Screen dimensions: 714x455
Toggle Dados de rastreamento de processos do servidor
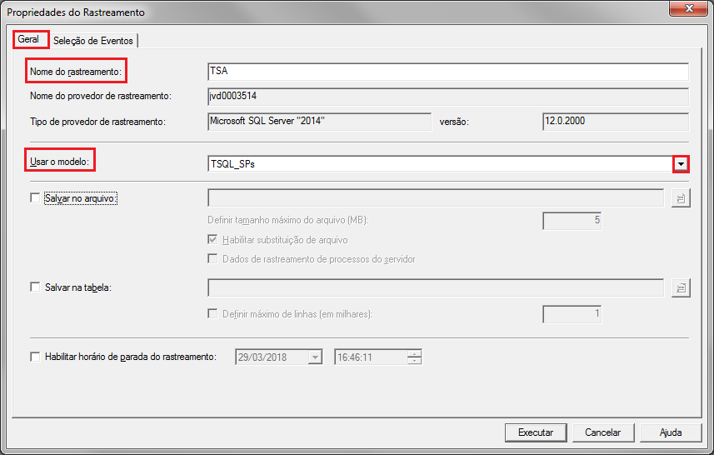pyautogui.click(x=212, y=258)
